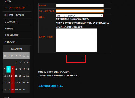Go to ご注文の流れ page
The width and height of the screenshot is (135, 98).
coord(11,22)
